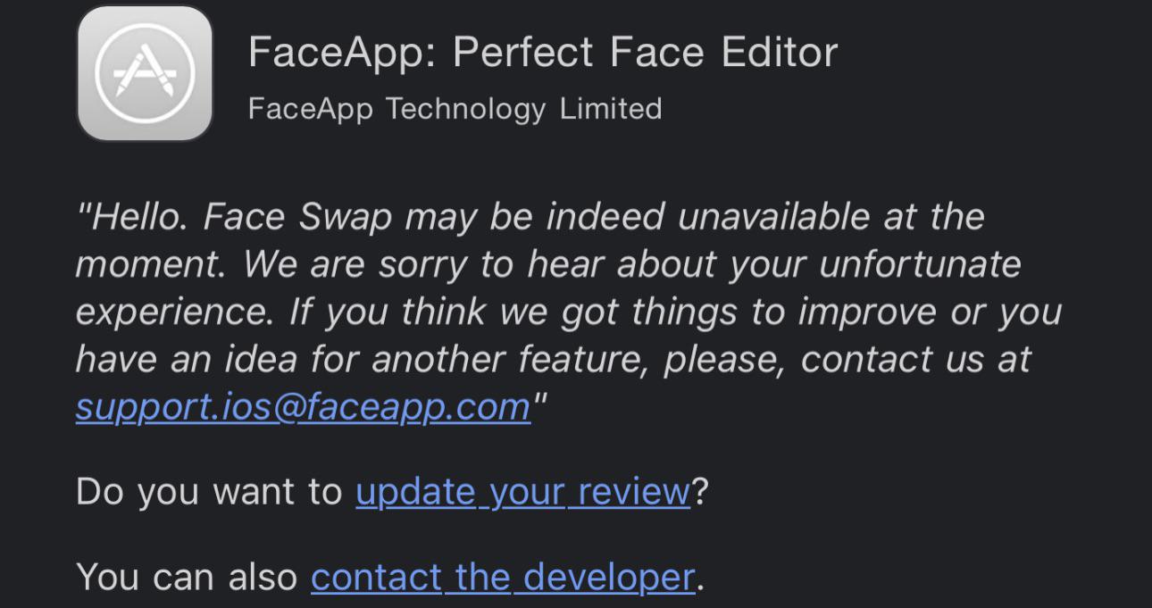Click the FaceApp Technology Limited developer name
Image resolution: width=1152 pixels, height=608 pixels.
(455, 109)
